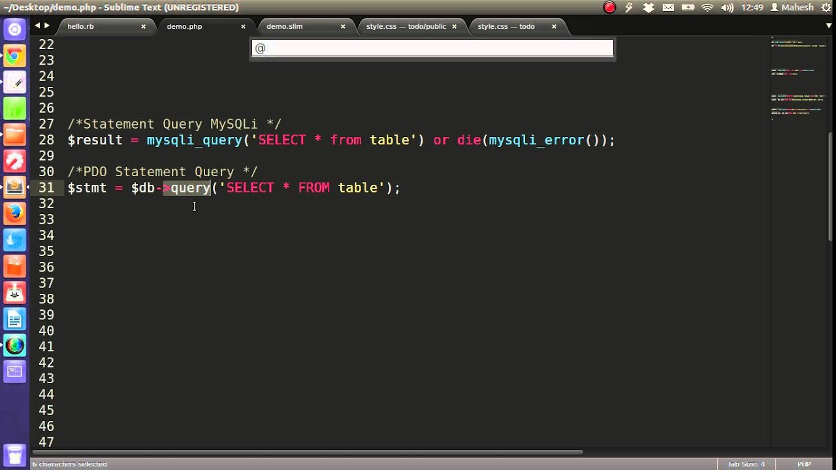Image resolution: width=836 pixels, height=470 pixels.
Task: Click the left tab scroll arrow
Action: [37, 26]
